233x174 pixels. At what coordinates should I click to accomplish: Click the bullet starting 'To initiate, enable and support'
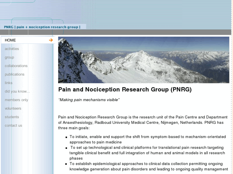pyautogui.click(x=148, y=139)
